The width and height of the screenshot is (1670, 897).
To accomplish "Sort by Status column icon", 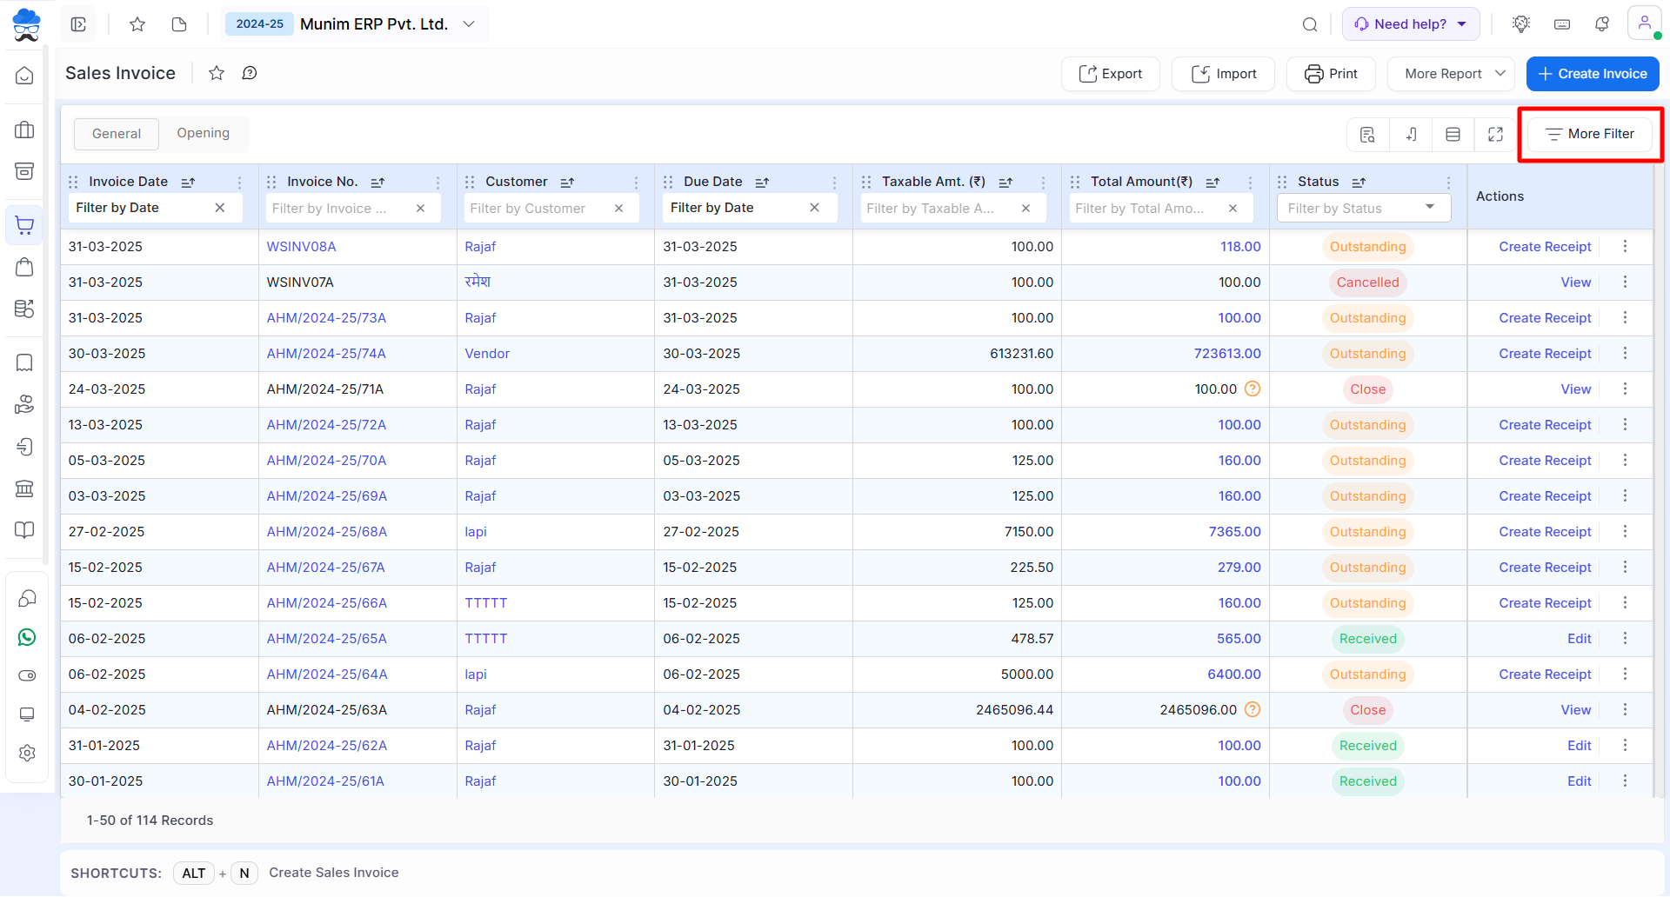I will 1359,182.
